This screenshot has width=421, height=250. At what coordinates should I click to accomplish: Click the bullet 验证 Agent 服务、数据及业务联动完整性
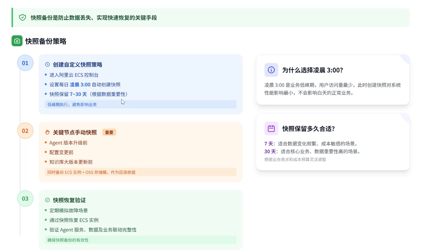(93, 230)
